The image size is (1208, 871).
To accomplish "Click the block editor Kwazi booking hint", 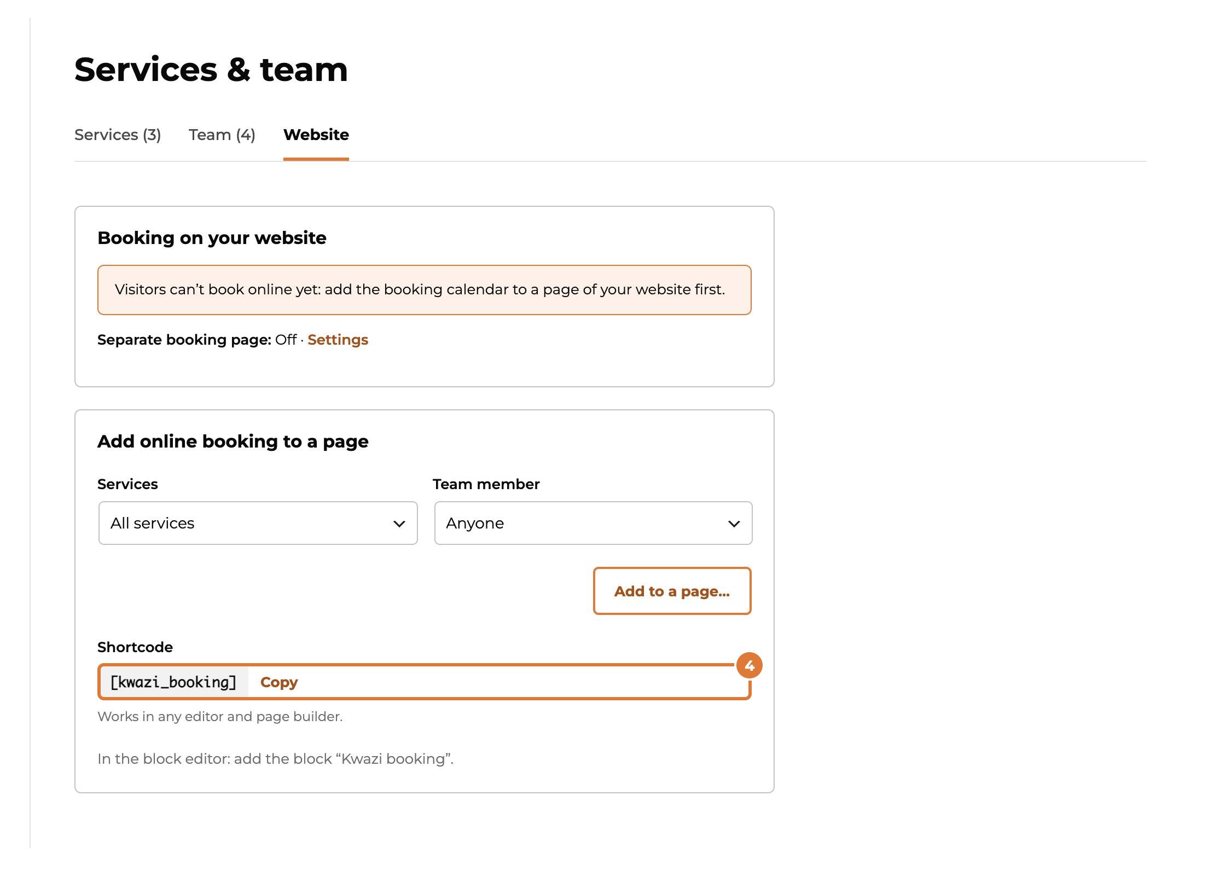I will pos(276,759).
